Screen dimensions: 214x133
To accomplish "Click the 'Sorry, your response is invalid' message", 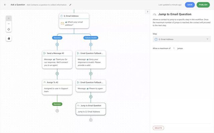I will (89, 62).
